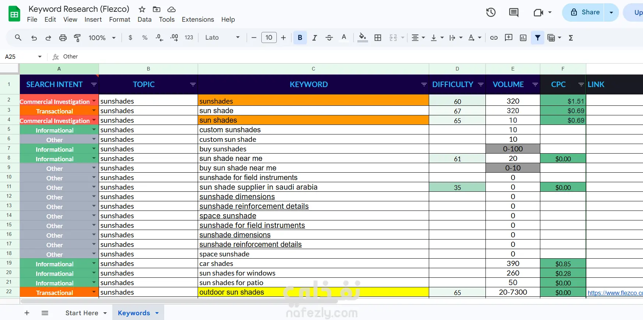Image resolution: width=643 pixels, height=320 pixels.
Task: Click the Move to folder icon
Action: coord(156,9)
